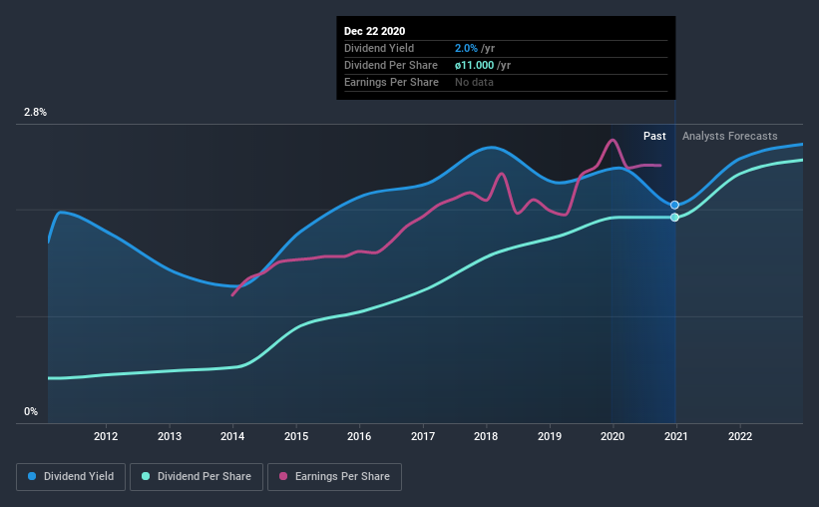Image resolution: width=819 pixels, height=507 pixels.
Task: Click the 2020 x-axis label
Action: click(613, 436)
